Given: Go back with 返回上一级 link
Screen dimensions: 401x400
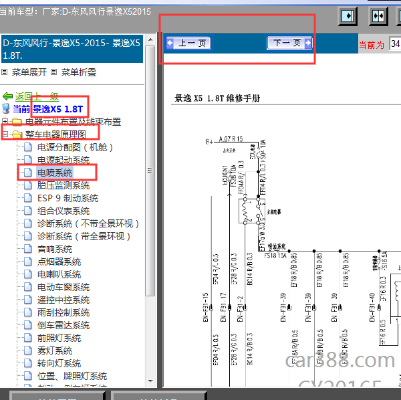Looking at the screenshot, I should (37, 96).
